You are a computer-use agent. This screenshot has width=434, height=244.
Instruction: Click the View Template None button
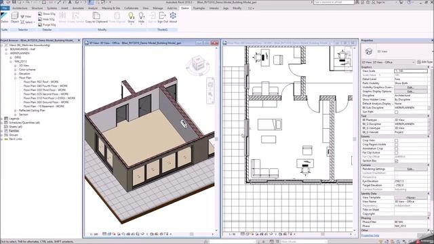(x=410, y=197)
